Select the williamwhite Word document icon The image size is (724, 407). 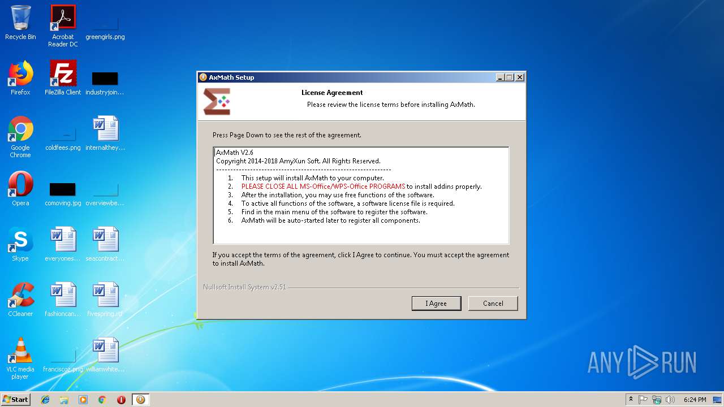pos(105,356)
